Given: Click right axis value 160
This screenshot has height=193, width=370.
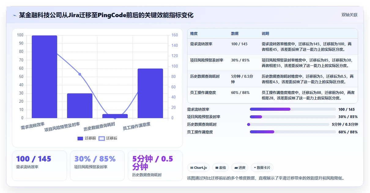Looking at the screenshot, I should point(175,35).
